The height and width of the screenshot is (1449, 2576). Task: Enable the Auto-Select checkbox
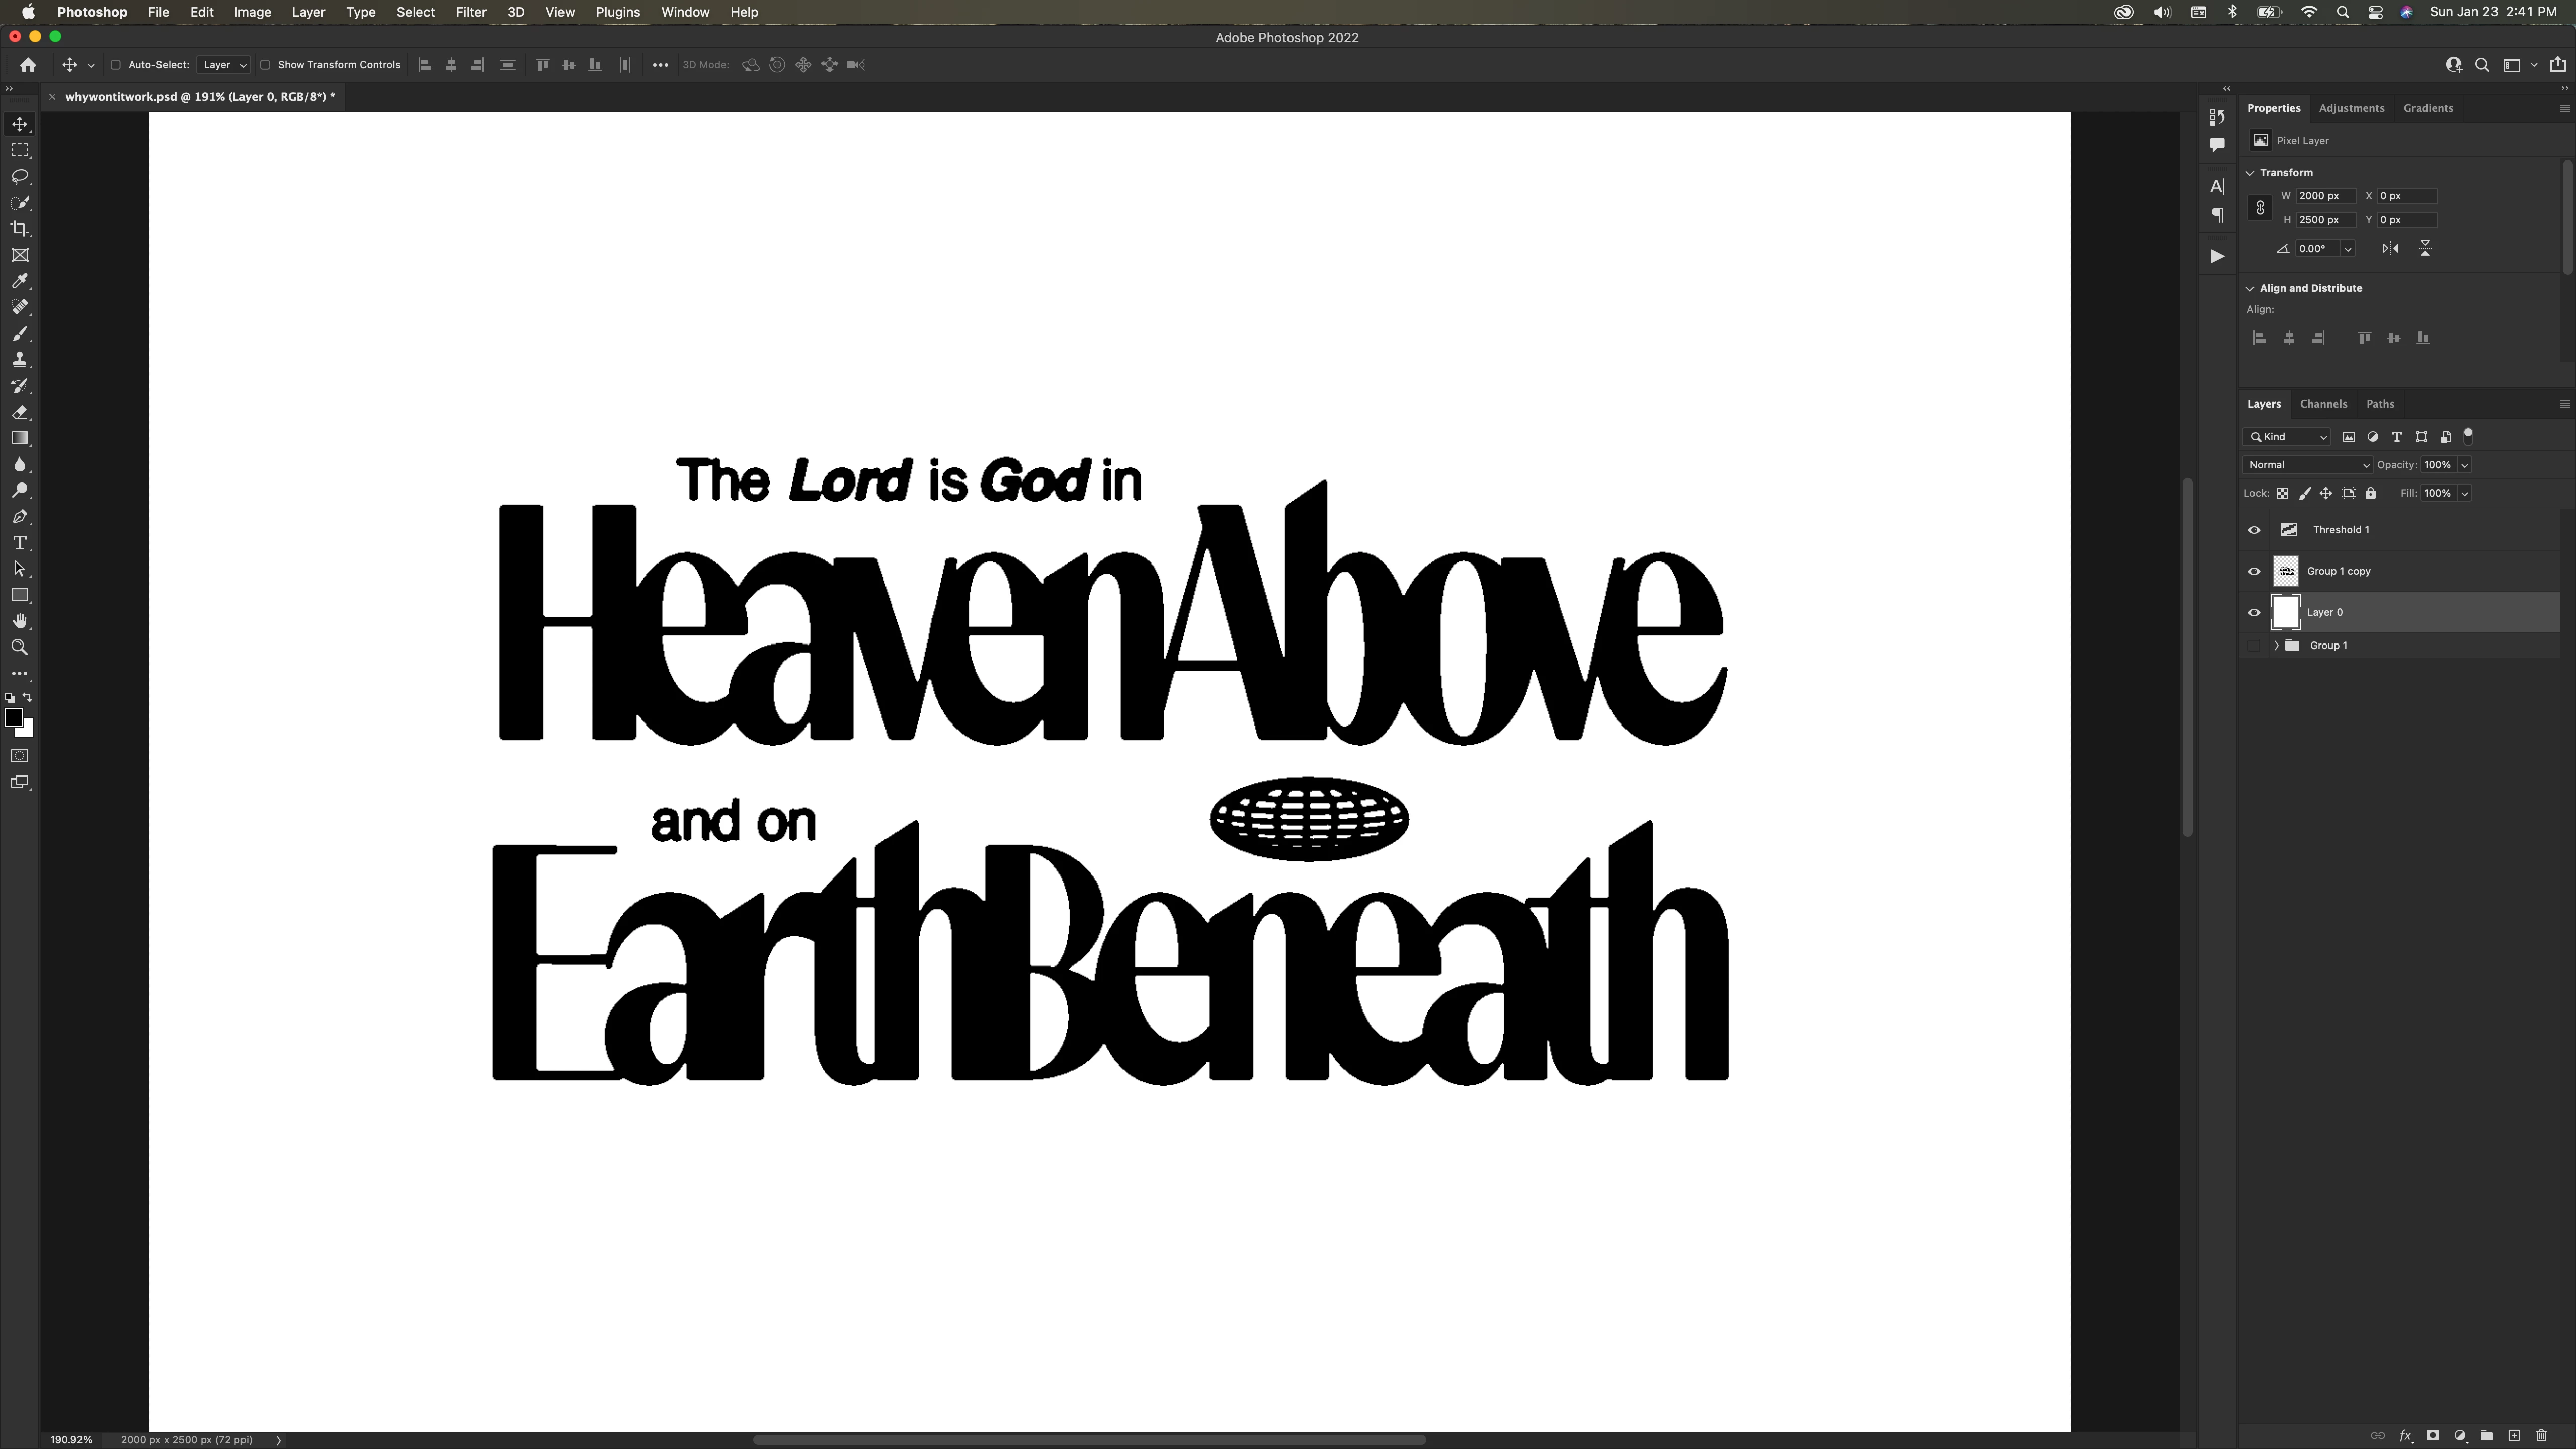[115, 65]
